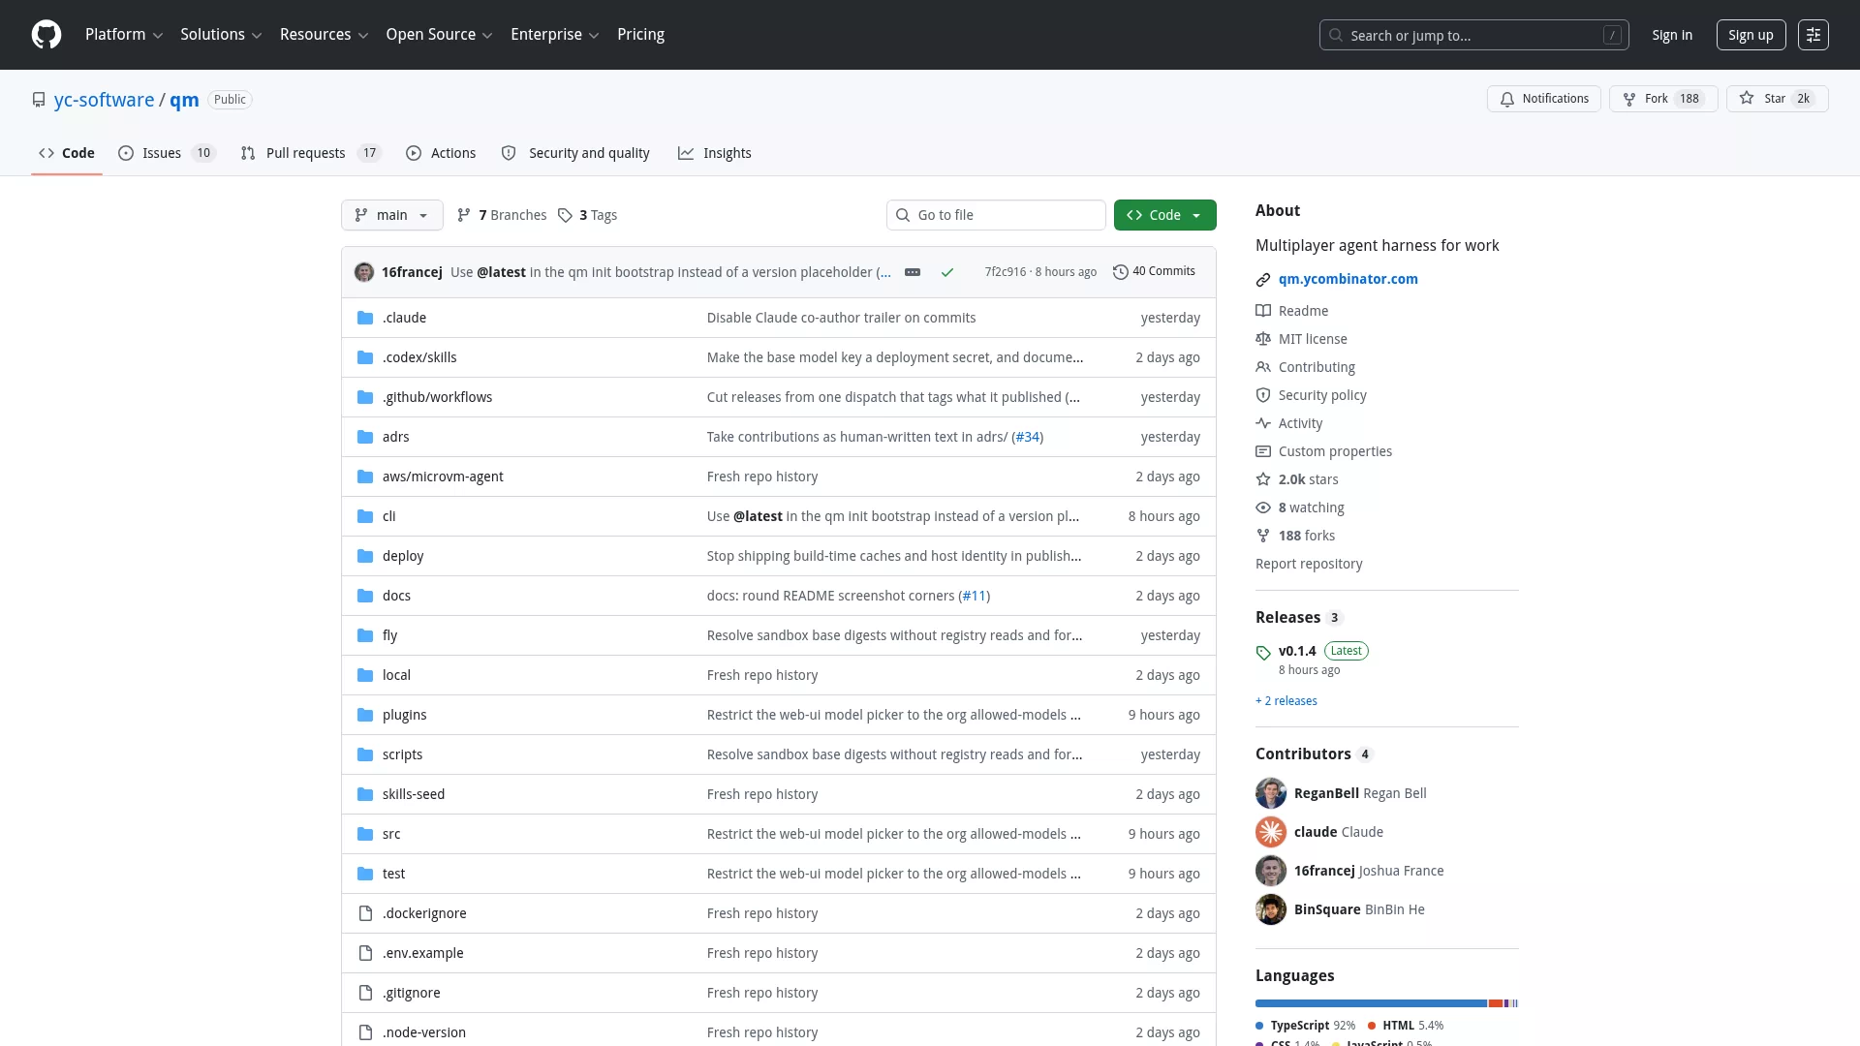Open the main branch selector dropdown
The height and width of the screenshot is (1046, 1860).
click(x=391, y=215)
